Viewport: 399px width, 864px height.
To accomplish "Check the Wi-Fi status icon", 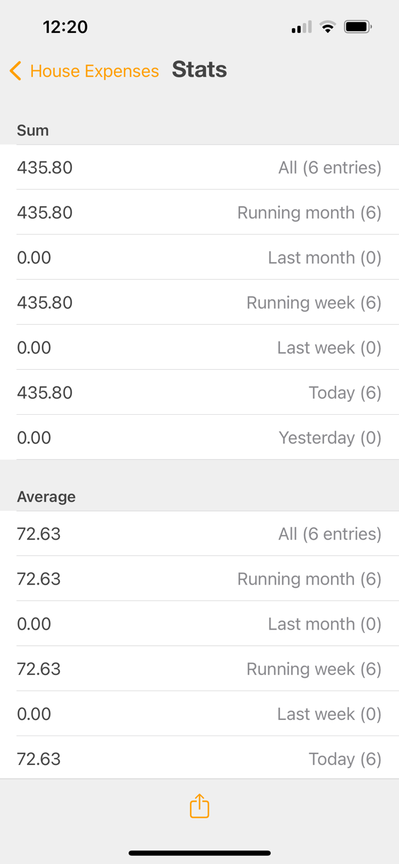I will point(328,26).
